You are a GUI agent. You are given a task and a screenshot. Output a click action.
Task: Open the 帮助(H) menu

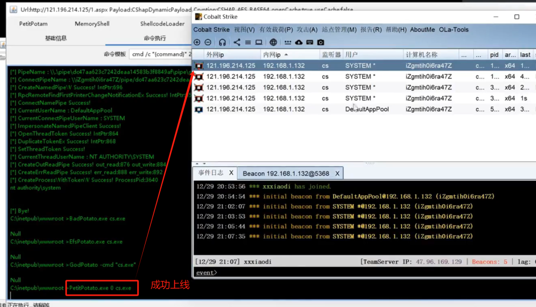pyautogui.click(x=396, y=30)
